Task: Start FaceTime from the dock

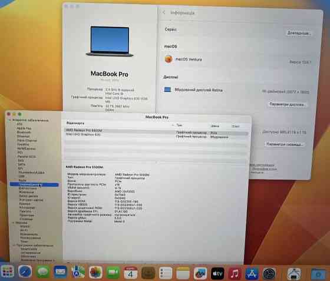Action: coord(113,272)
